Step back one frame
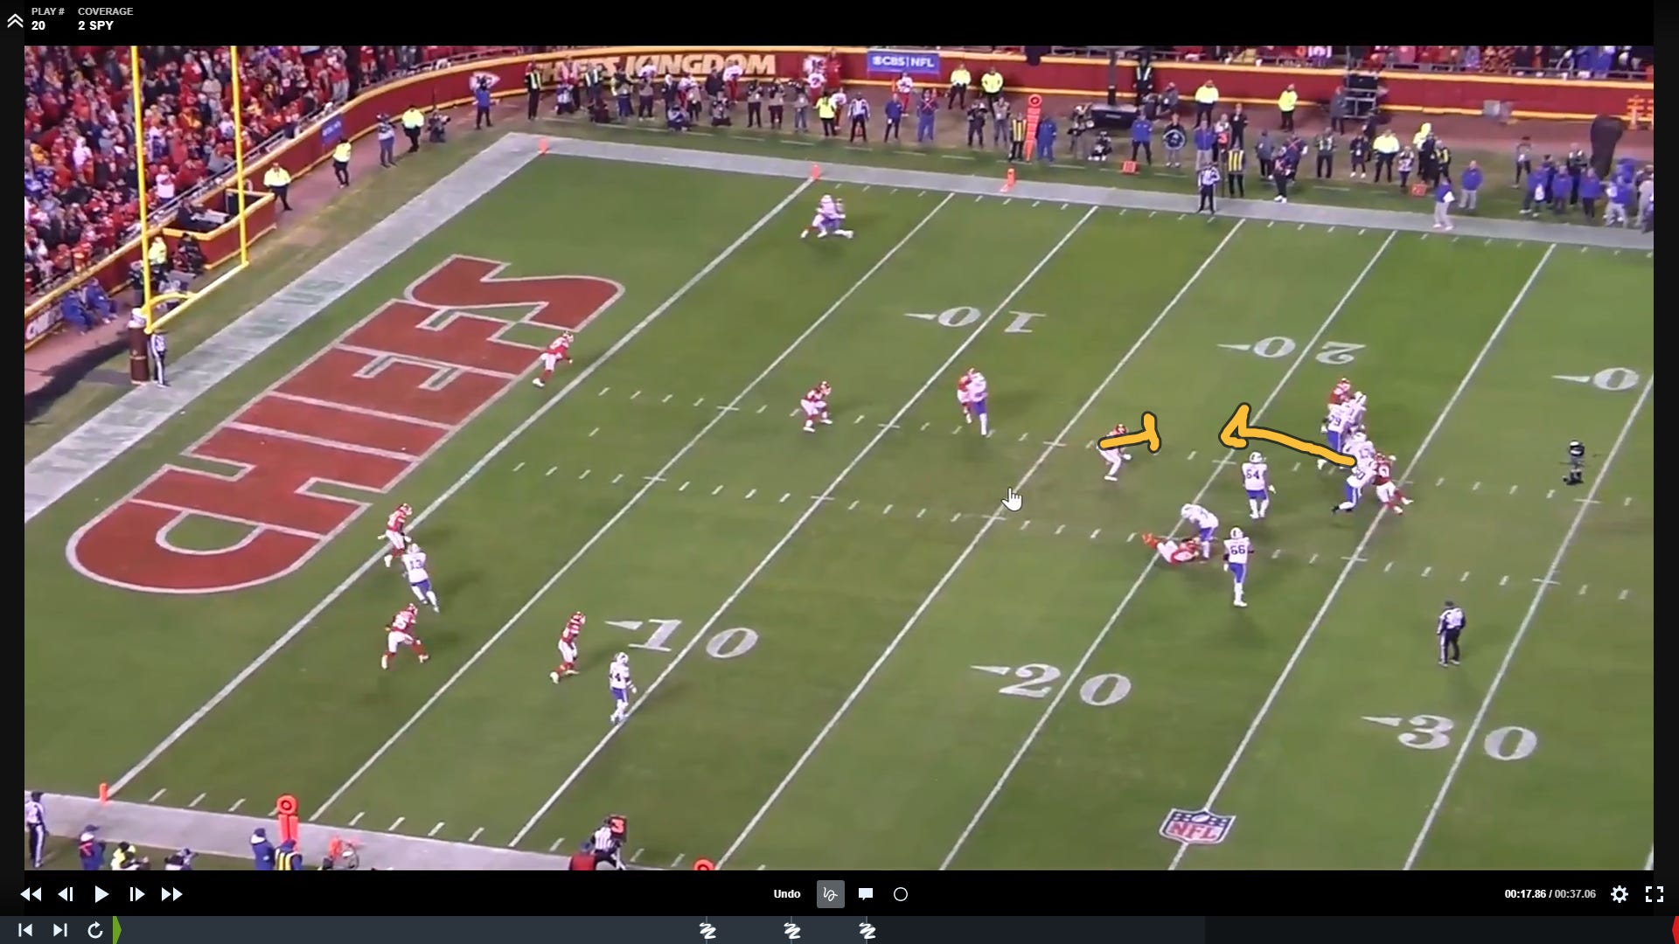Viewport: 1679px width, 944px height. tap(66, 894)
